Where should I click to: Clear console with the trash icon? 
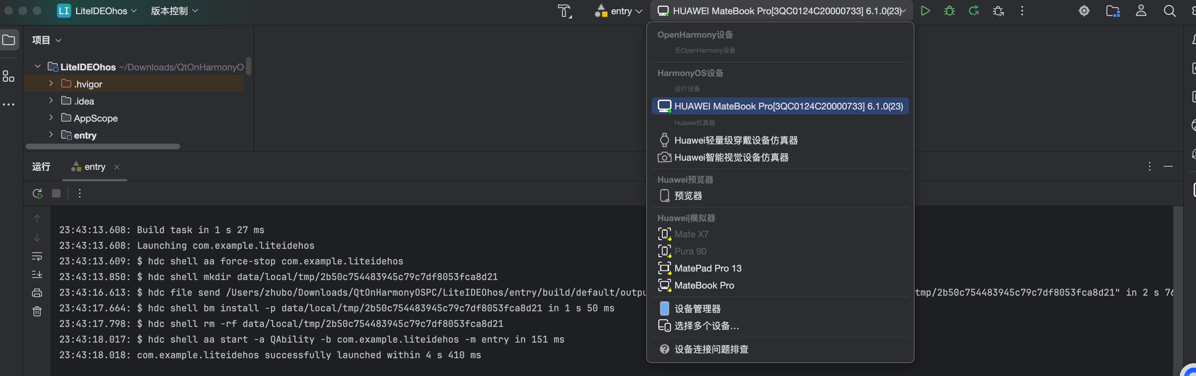37,312
